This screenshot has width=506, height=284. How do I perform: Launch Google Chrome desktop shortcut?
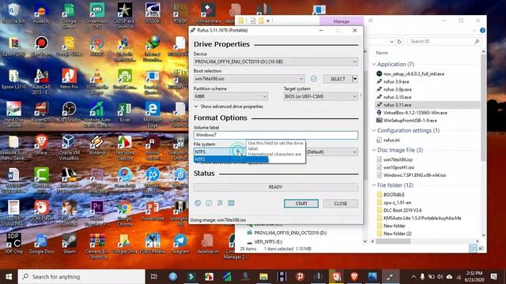pyautogui.click(x=125, y=214)
